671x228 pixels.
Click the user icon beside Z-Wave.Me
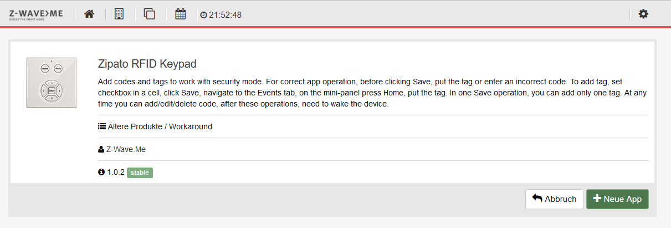click(x=101, y=149)
